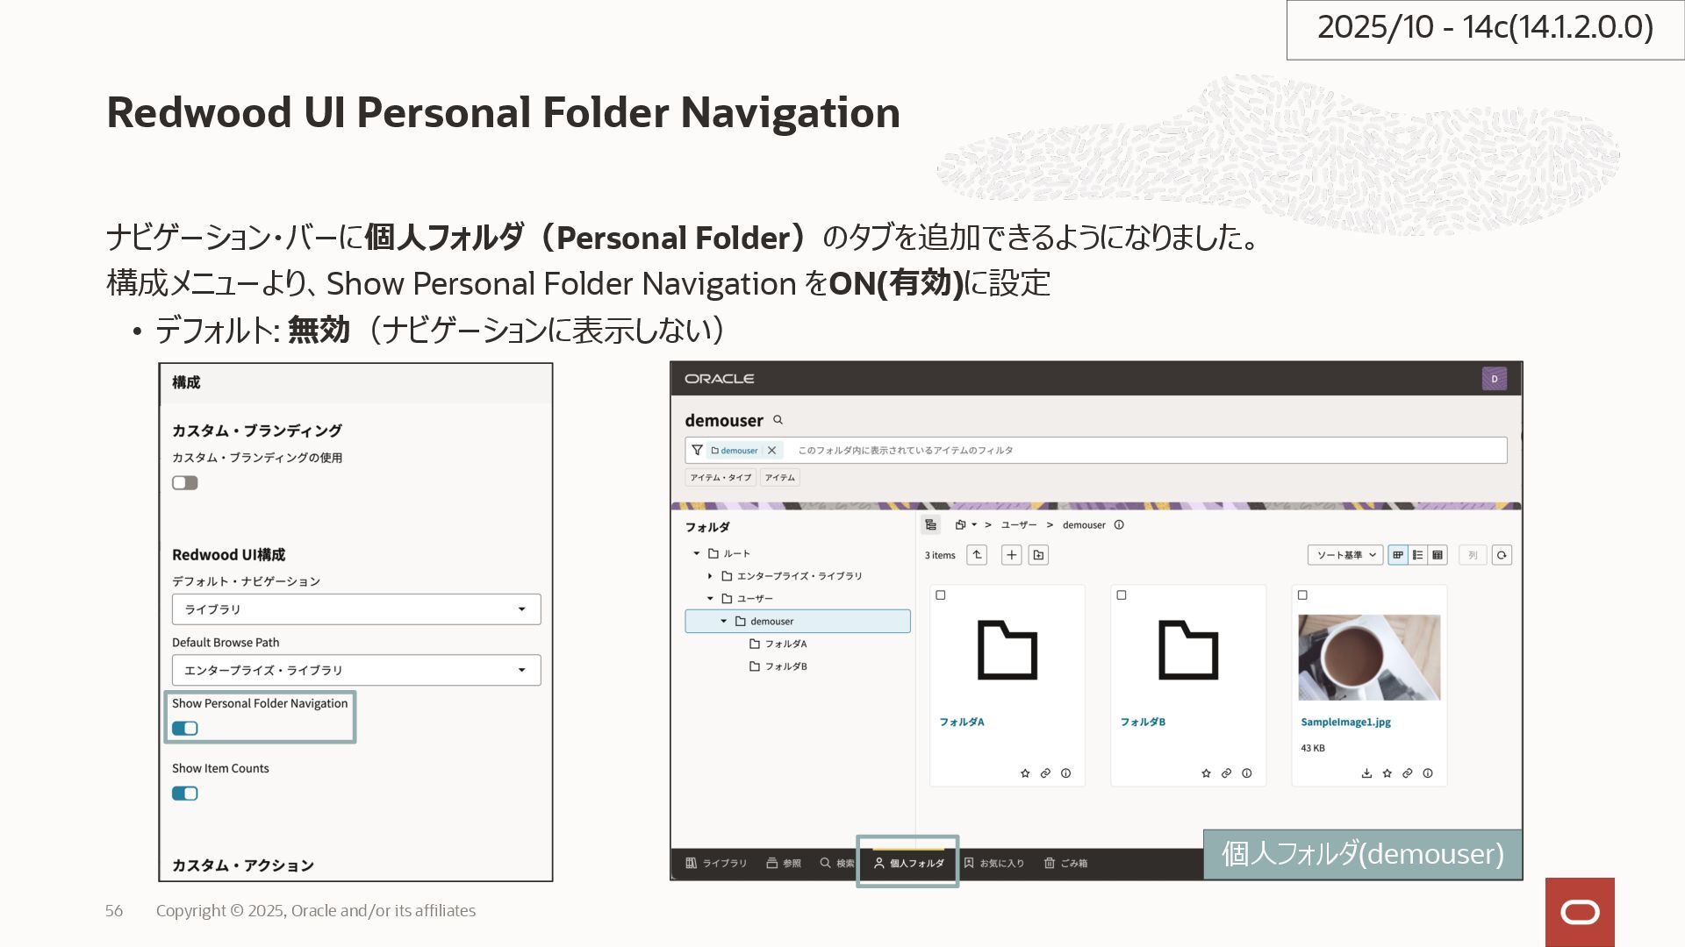Switch to list view layout icon
Viewport: 1685px width, 947px height.
[1417, 555]
